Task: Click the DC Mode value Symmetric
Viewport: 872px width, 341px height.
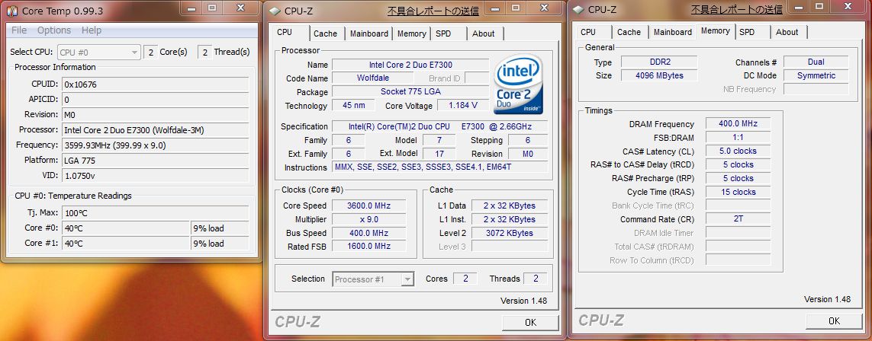Action: 816,75
